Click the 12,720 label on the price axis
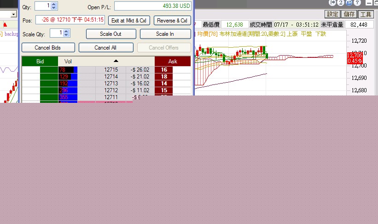378x224 pixels. pos(359,40)
